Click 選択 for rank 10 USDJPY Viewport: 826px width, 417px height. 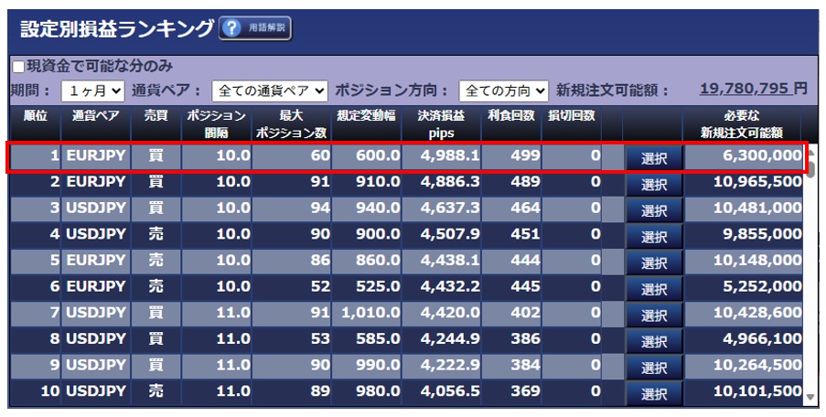654,394
